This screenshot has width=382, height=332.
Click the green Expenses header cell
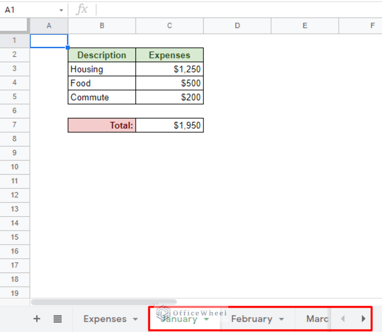(x=170, y=55)
